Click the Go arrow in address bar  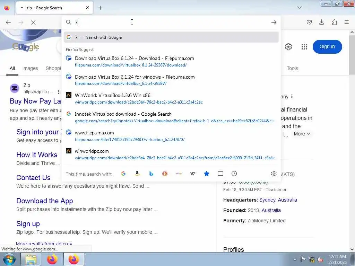[274, 23]
